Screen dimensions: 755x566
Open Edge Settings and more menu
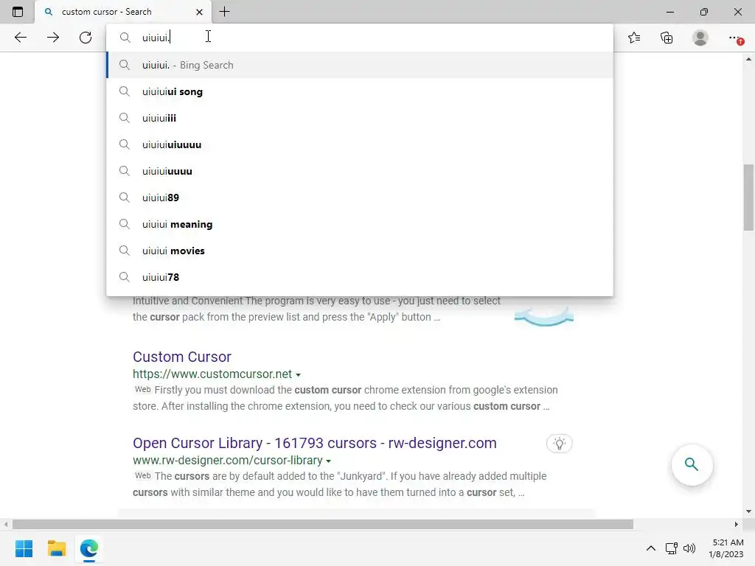[735, 38]
